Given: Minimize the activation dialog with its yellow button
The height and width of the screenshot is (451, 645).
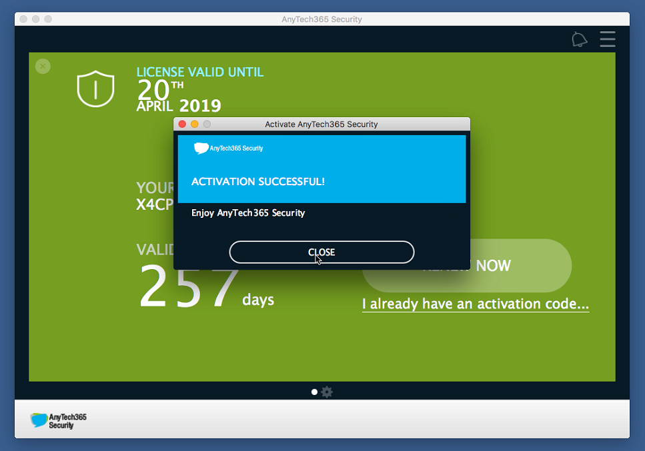Looking at the screenshot, I should click(x=195, y=124).
